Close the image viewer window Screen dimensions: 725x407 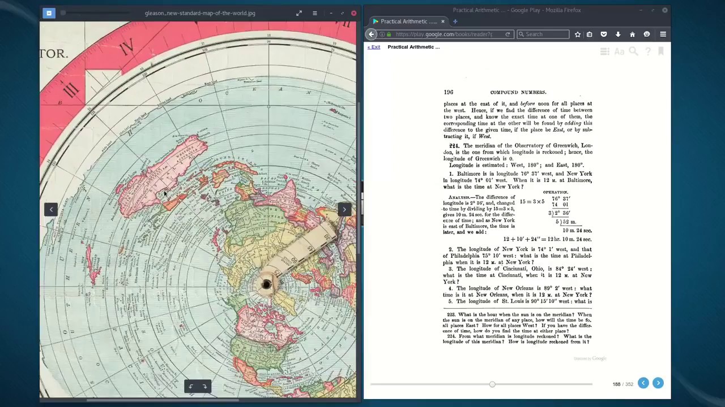click(x=354, y=13)
